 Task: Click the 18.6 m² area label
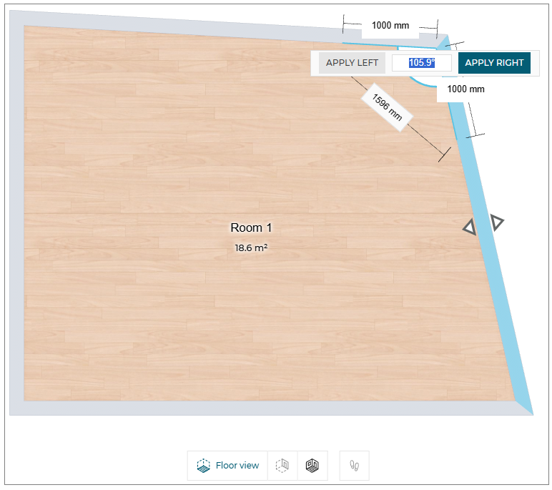click(x=251, y=248)
